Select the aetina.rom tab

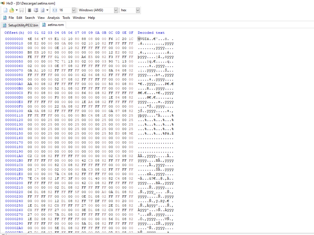pyautogui.click(x=53, y=25)
